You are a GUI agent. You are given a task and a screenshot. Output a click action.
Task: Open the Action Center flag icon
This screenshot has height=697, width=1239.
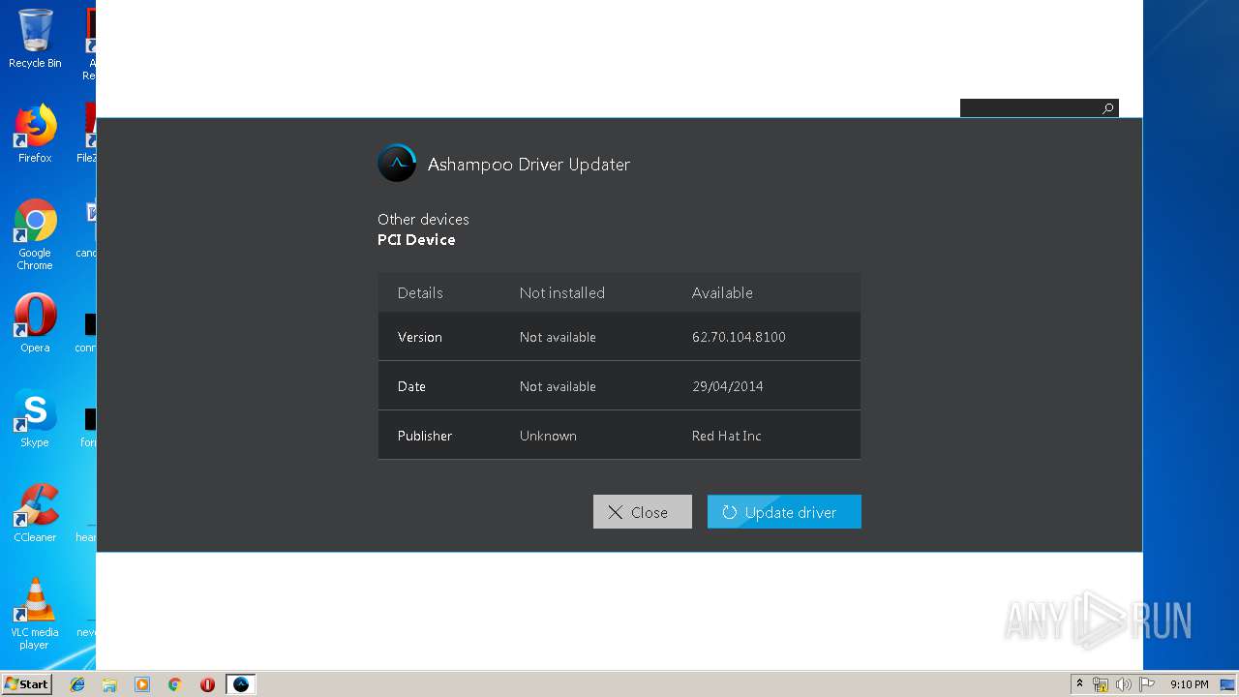[1147, 684]
